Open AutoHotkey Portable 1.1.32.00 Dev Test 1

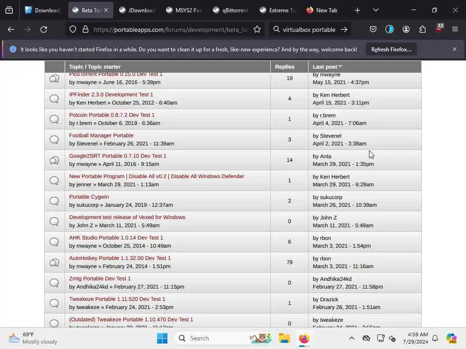120,258
